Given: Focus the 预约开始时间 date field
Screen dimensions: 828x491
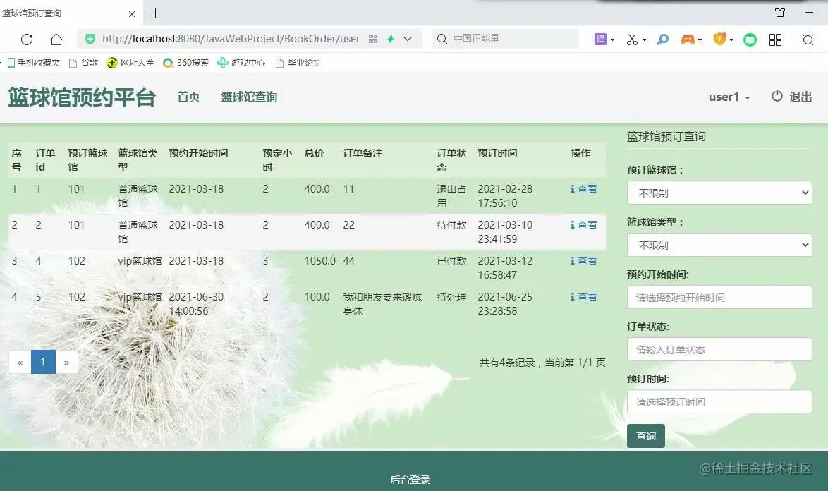Looking at the screenshot, I should point(719,298).
